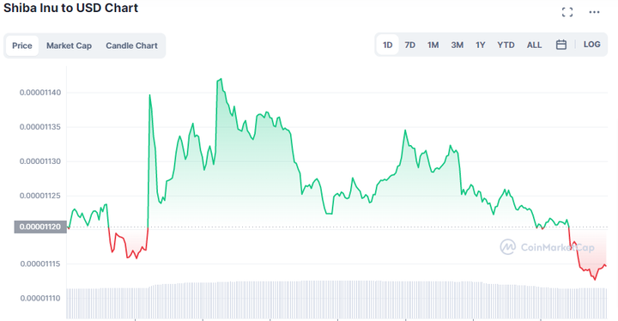
Task: Select the YTD time range
Action: pyautogui.click(x=506, y=45)
